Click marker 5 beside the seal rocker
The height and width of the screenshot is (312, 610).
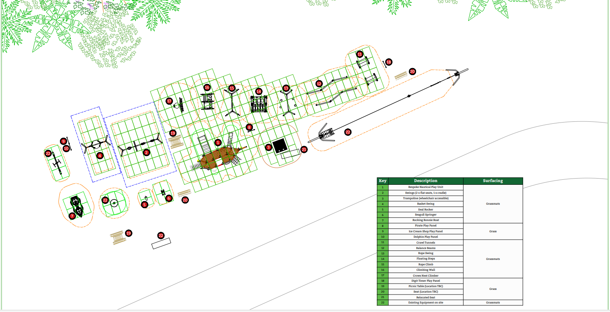[144, 204]
